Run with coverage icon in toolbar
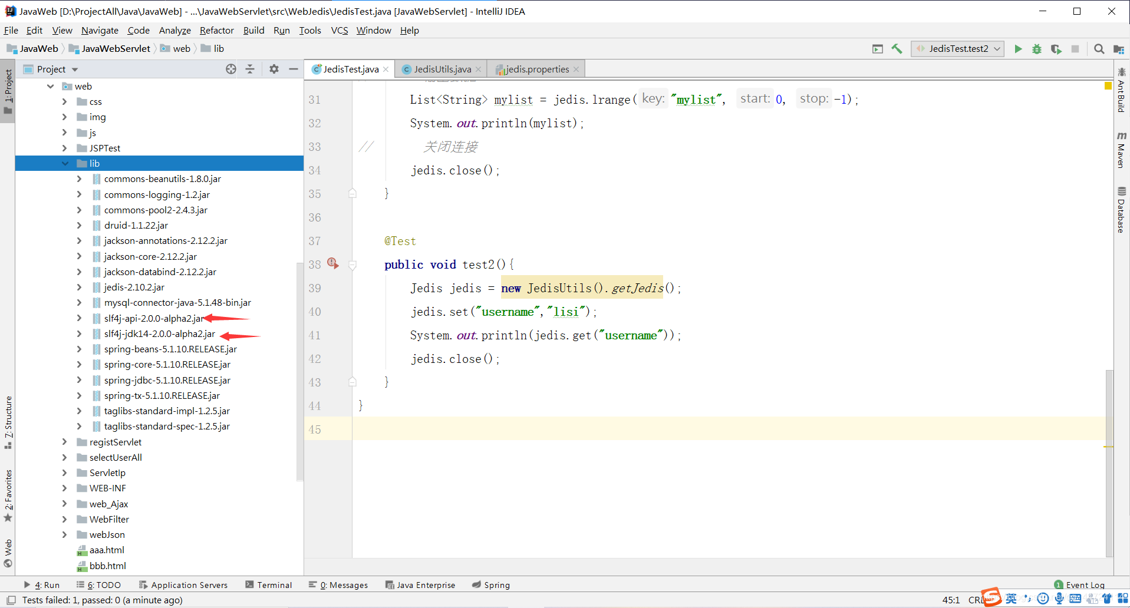This screenshot has height=608, width=1130. tap(1056, 49)
